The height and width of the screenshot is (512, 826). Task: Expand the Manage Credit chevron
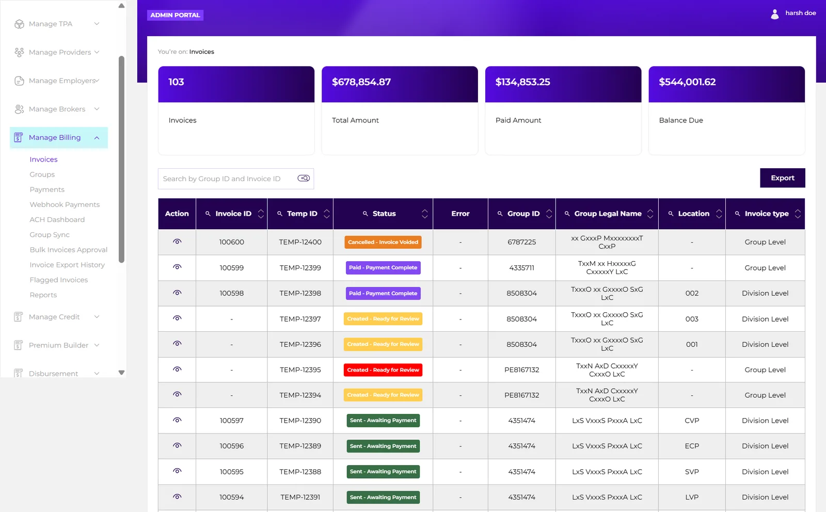[x=97, y=317]
